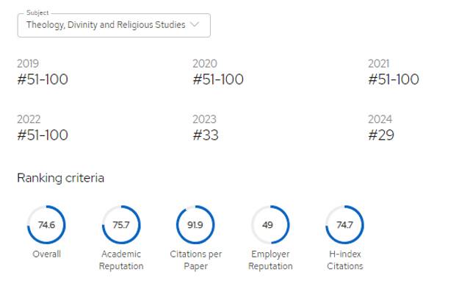This screenshot has height=292, width=470.
Task: Click the 2022 rank #51-100
Action: [x=43, y=135]
